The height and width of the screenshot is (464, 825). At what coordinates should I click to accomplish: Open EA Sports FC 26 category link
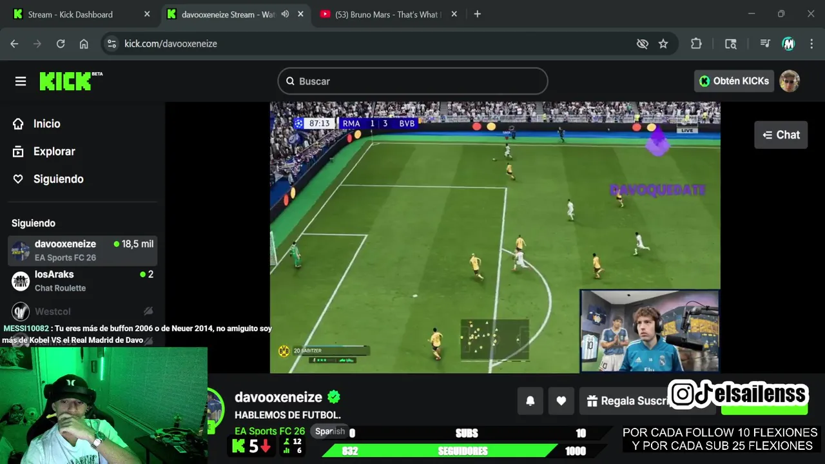click(269, 431)
